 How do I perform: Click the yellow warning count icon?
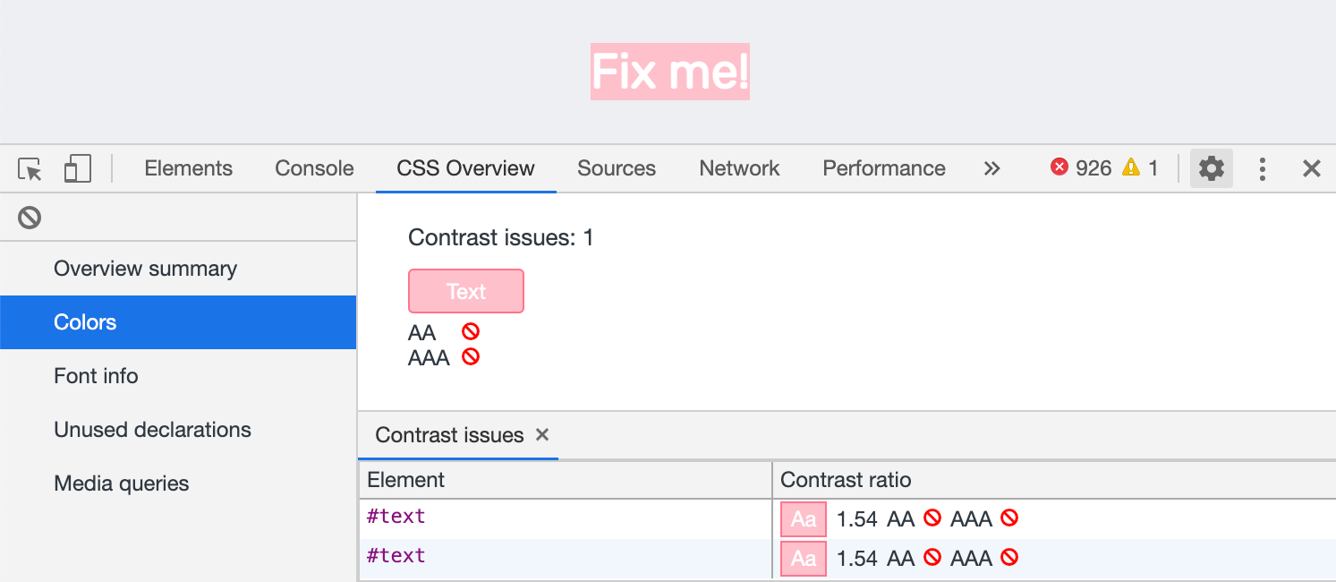click(1131, 167)
